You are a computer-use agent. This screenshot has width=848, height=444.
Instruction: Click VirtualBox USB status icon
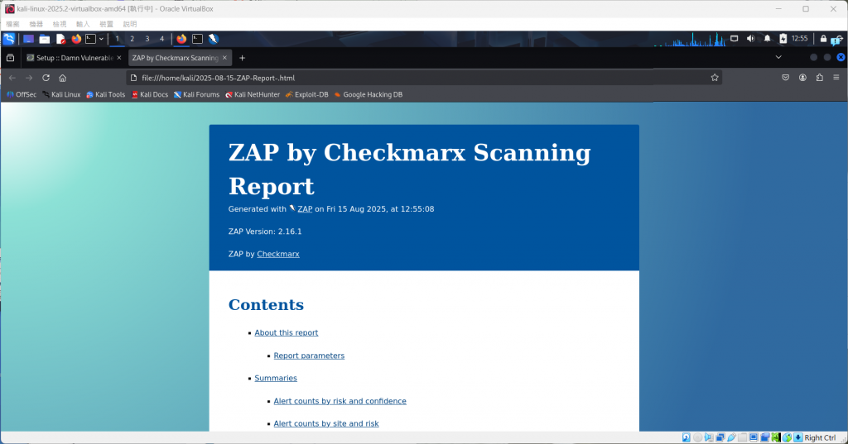[x=731, y=437]
